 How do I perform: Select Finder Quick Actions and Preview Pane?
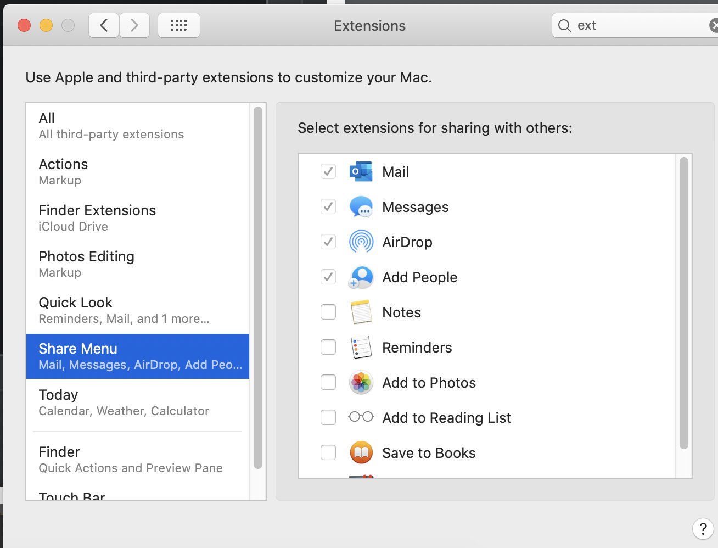(x=138, y=460)
